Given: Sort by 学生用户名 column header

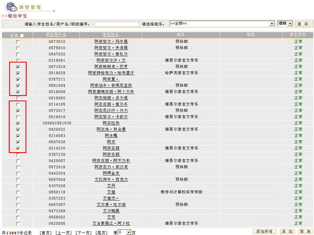Looking at the screenshot, I should click(56, 35).
